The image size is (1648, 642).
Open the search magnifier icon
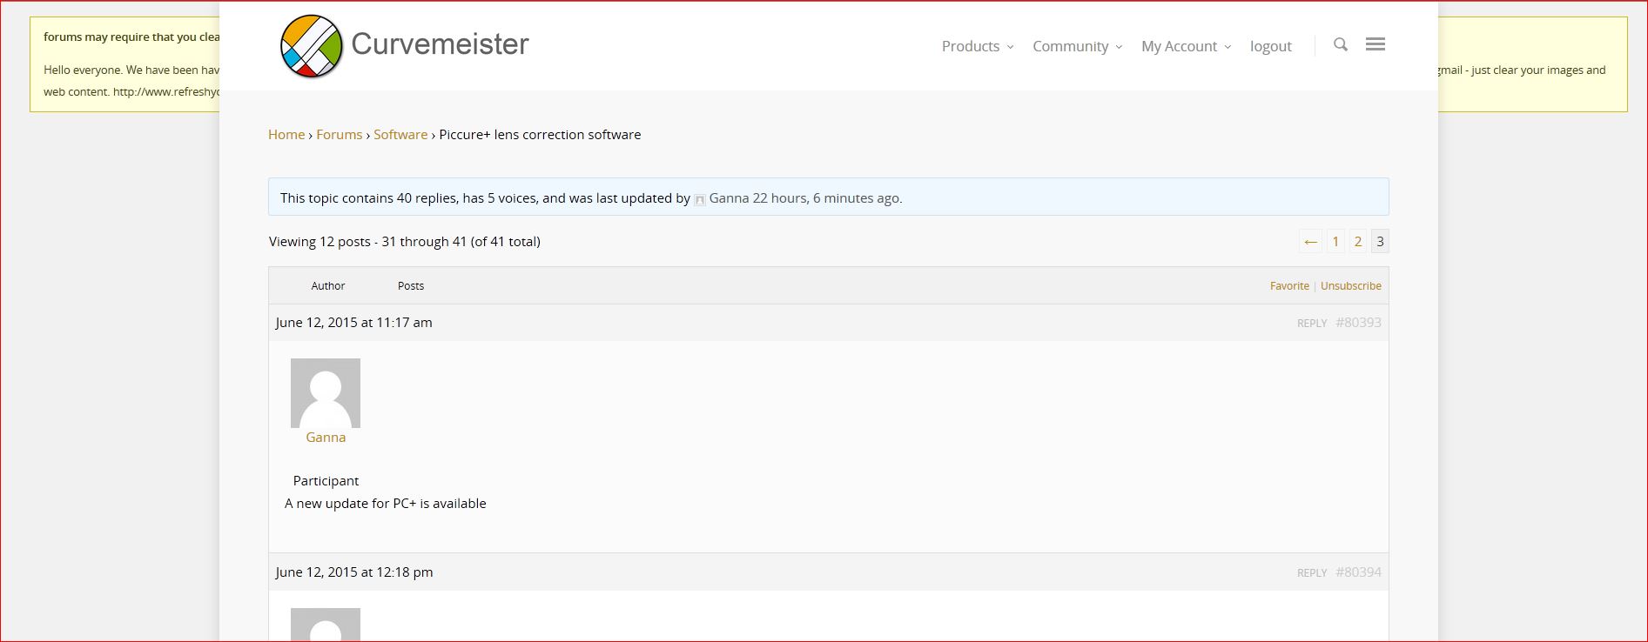click(1341, 44)
